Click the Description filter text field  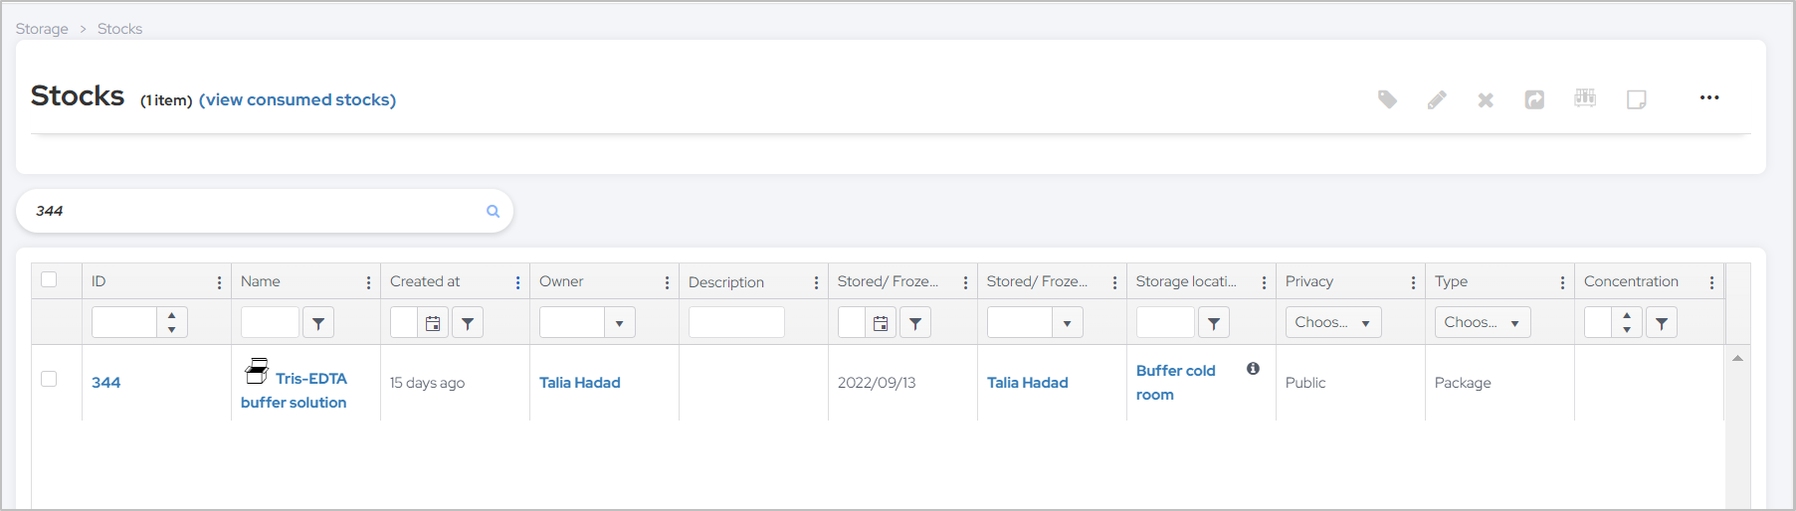(x=736, y=322)
